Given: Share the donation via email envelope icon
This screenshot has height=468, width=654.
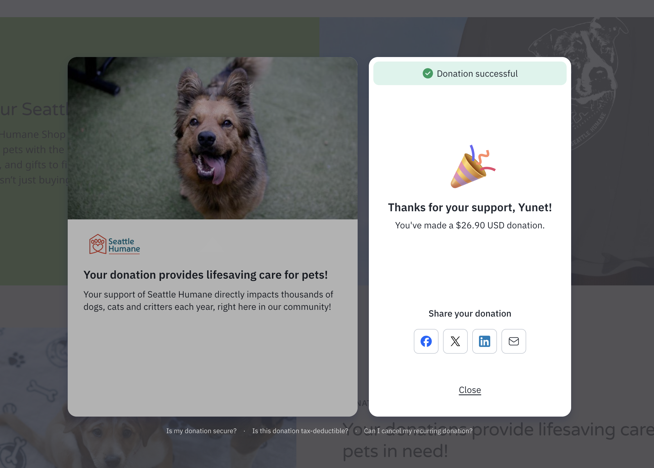Looking at the screenshot, I should 514,341.
